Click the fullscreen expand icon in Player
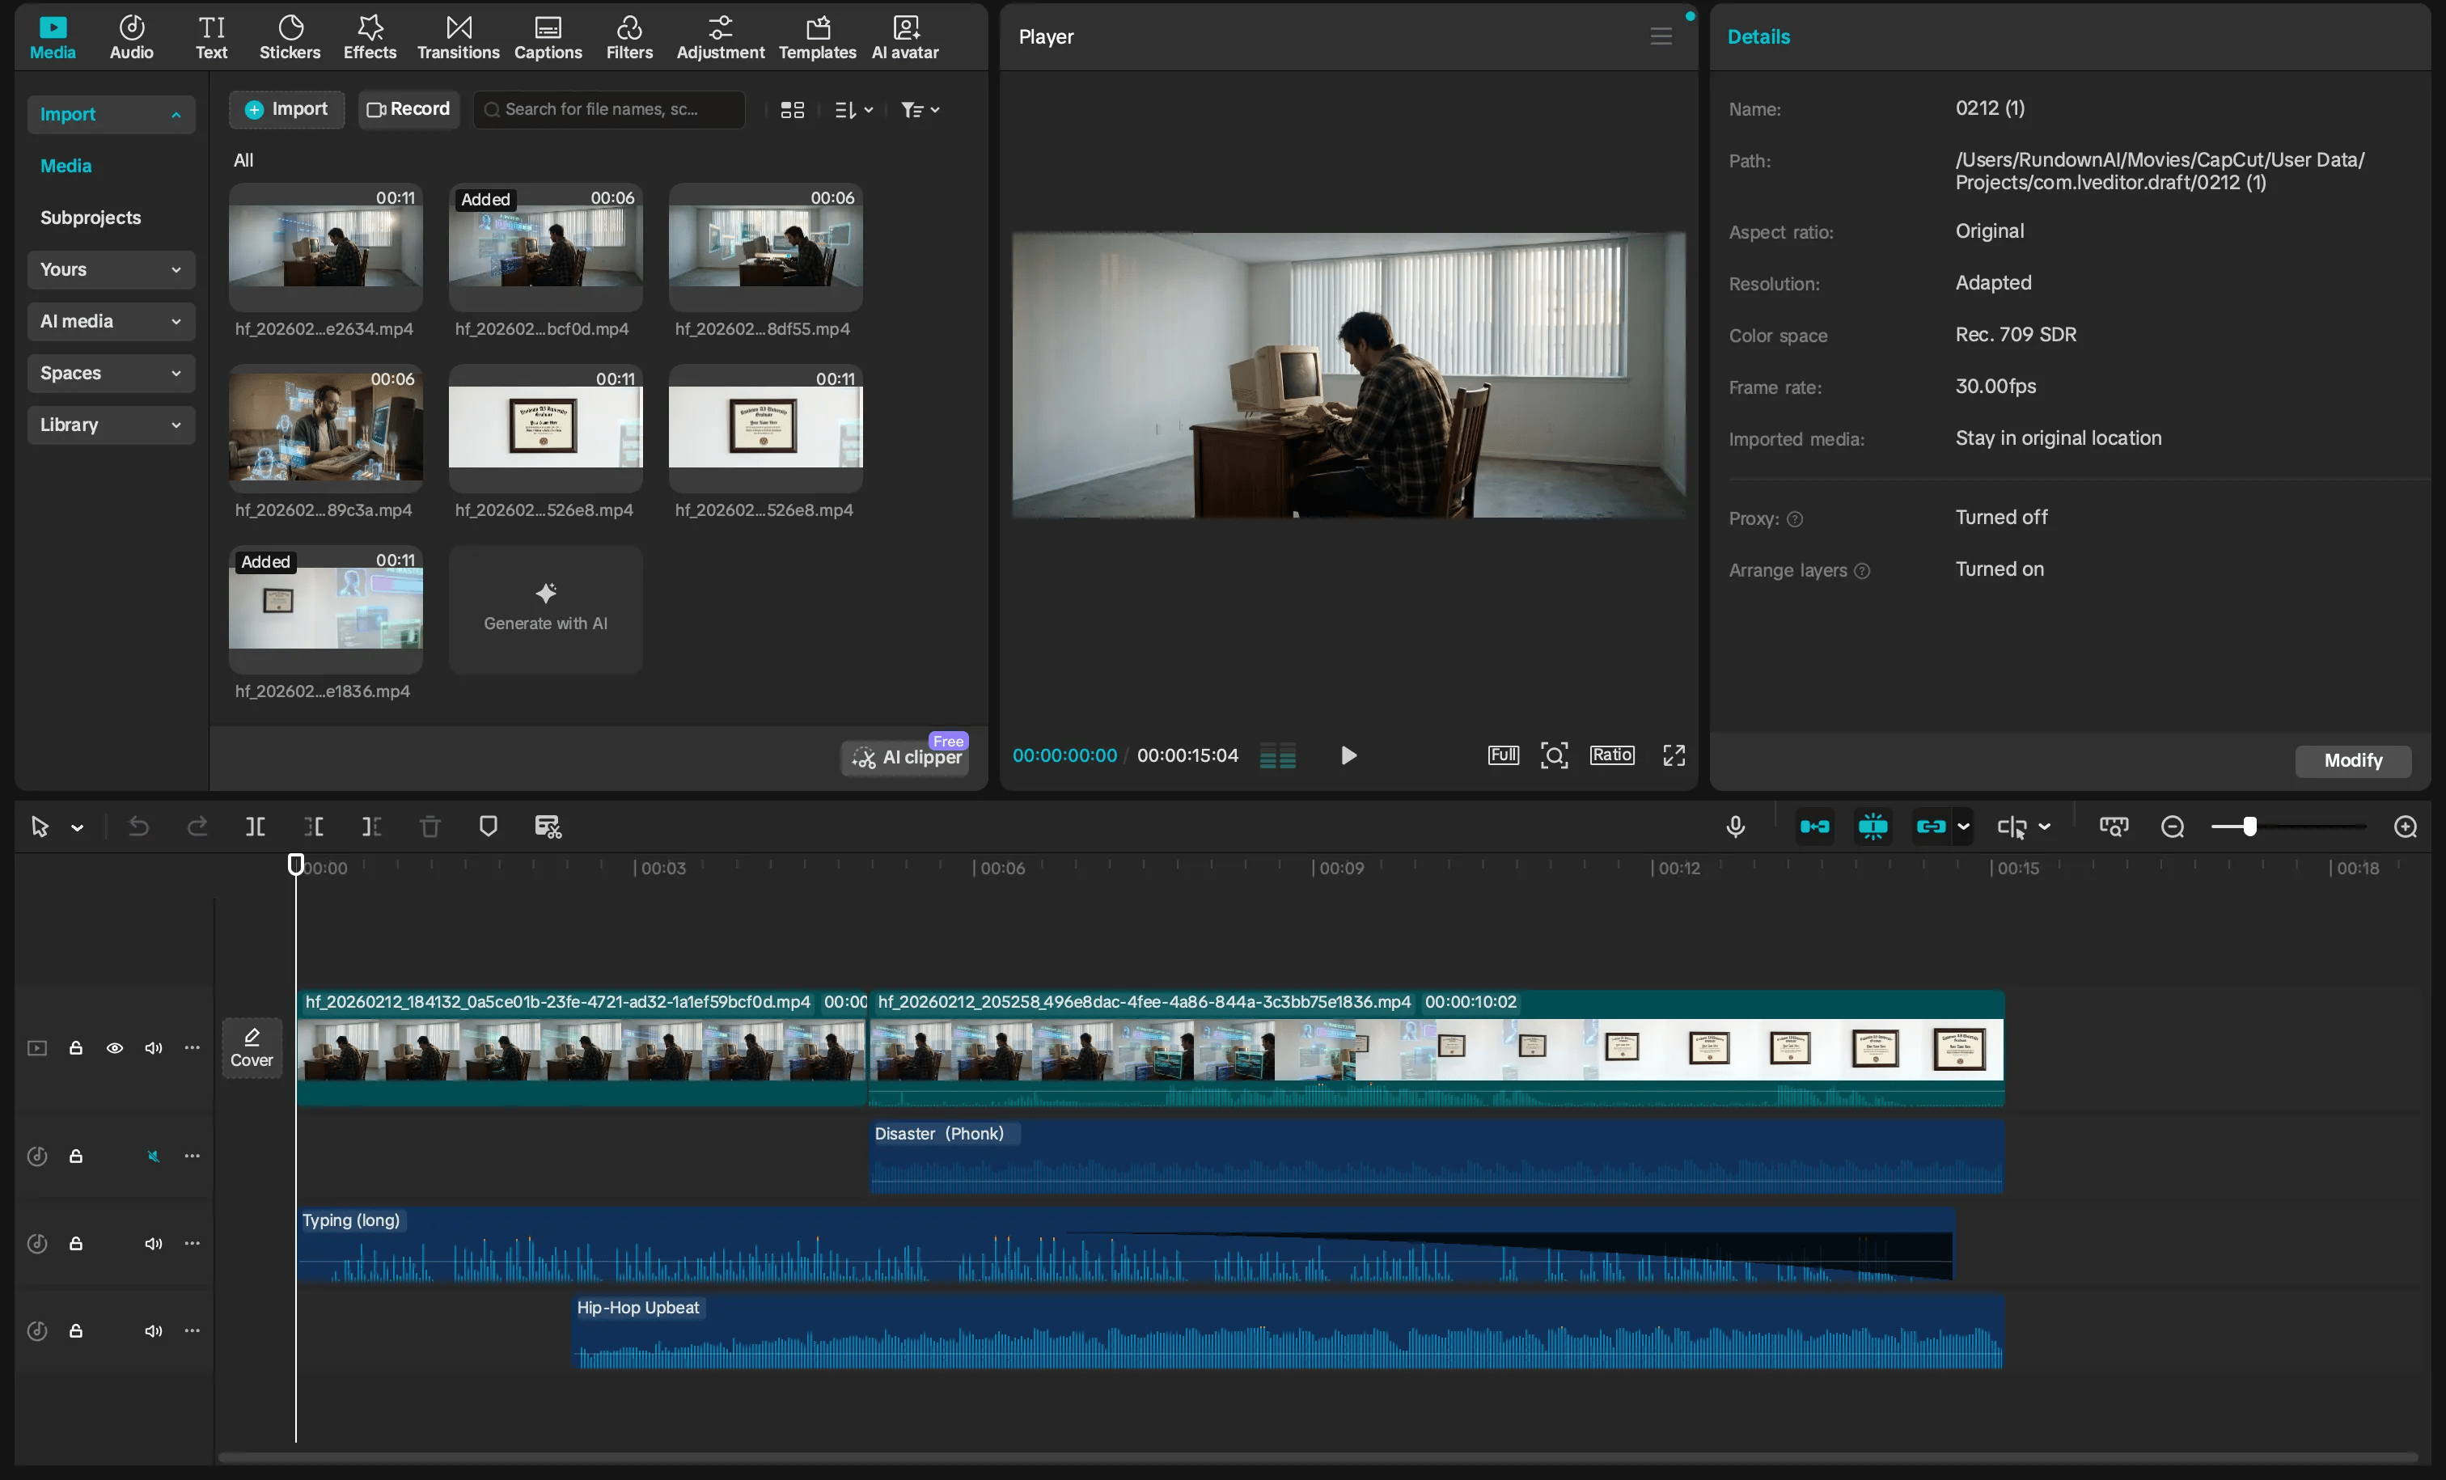Image resolution: width=2446 pixels, height=1480 pixels. click(1674, 755)
